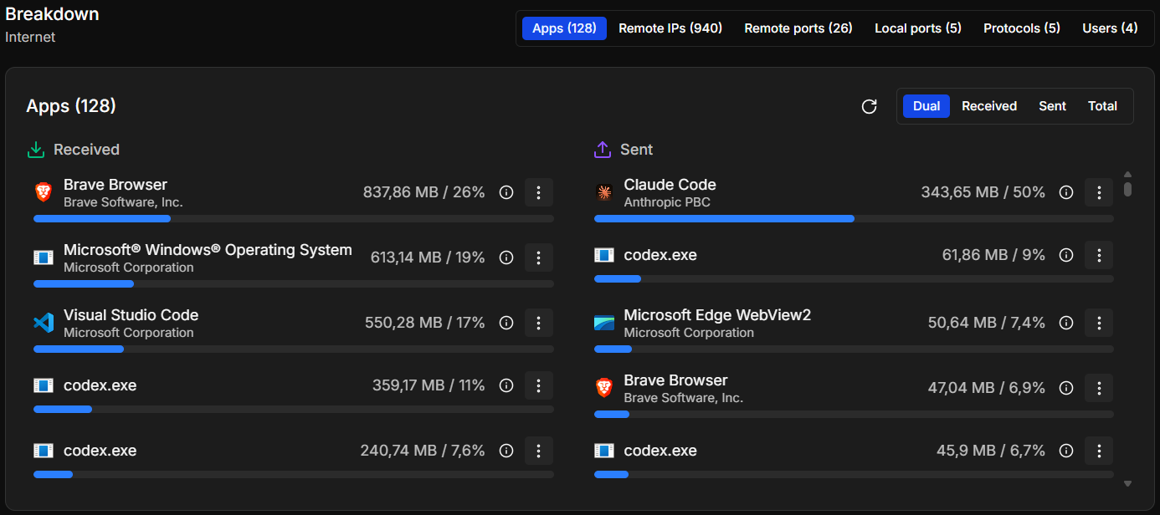Select the Total view mode
Viewport: 1160px width, 515px height.
coord(1102,106)
